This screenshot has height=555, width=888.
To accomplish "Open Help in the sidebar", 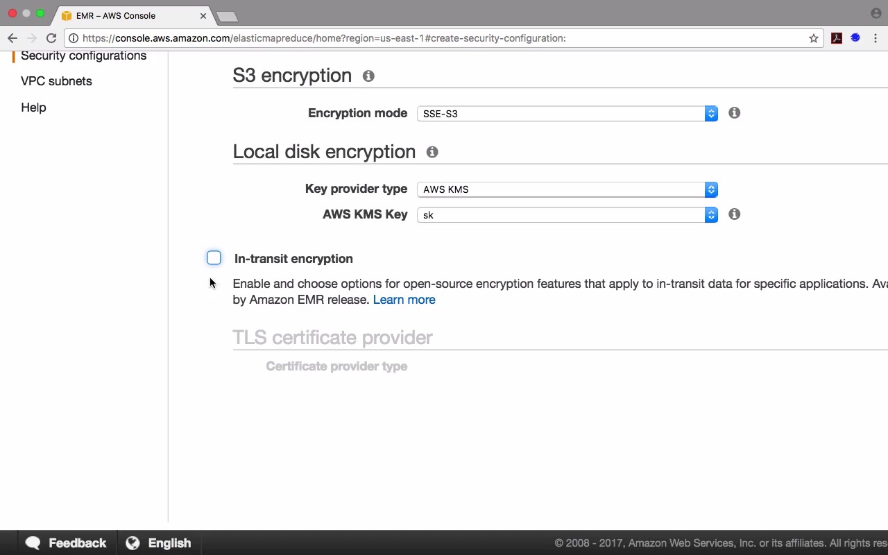I will pos(33,108).
